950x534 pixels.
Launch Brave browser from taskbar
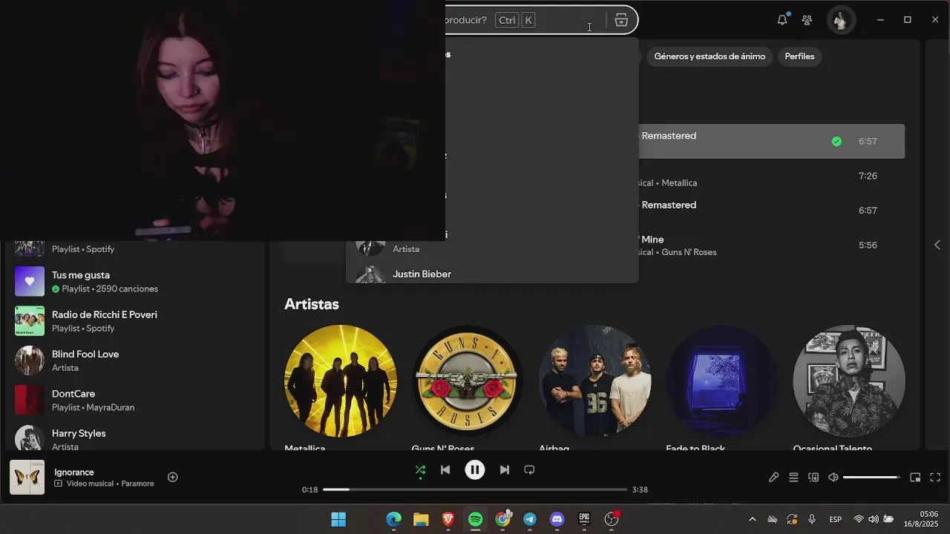(448, 519)
